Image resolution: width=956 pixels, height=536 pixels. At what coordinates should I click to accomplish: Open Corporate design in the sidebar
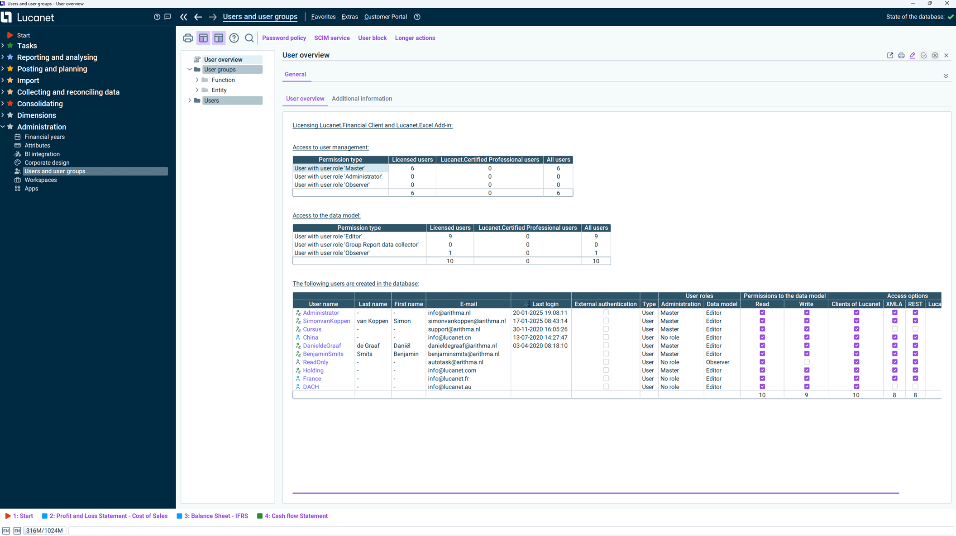(47, 162)
